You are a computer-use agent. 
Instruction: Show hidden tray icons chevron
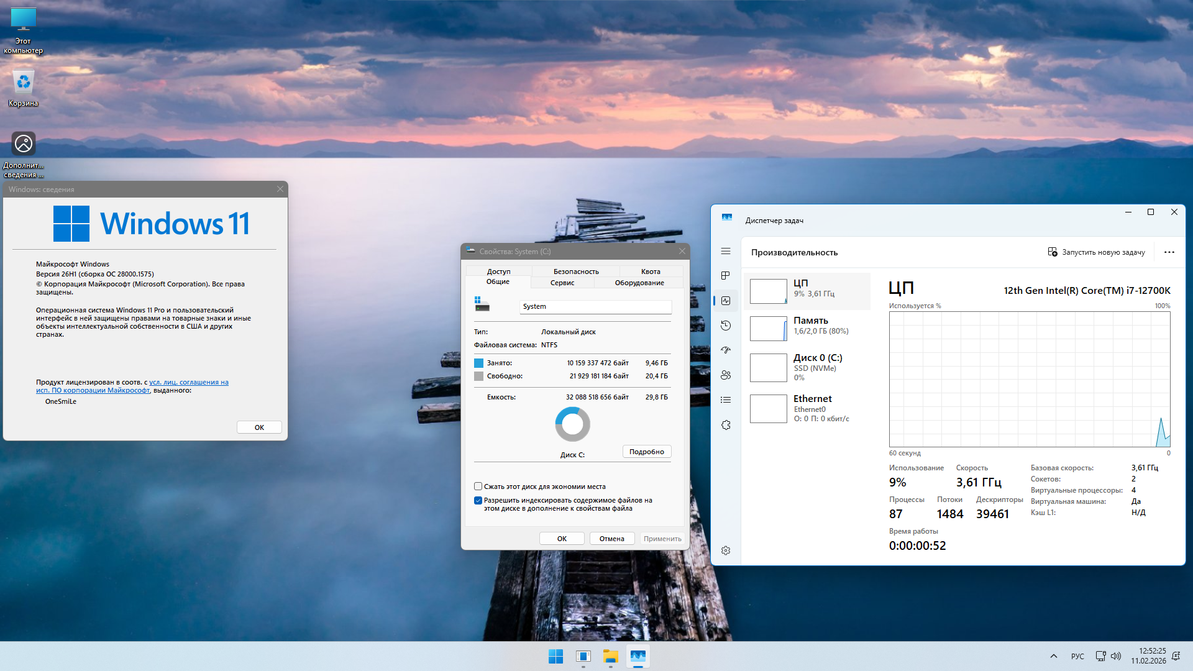tap(1054, 656)
